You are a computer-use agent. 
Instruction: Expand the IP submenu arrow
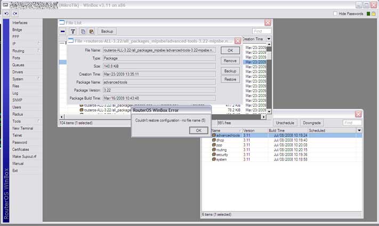point(38,43)
